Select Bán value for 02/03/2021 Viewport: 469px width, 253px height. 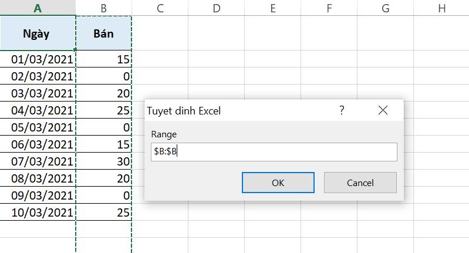pyautogui.click(x=103, y=76)
